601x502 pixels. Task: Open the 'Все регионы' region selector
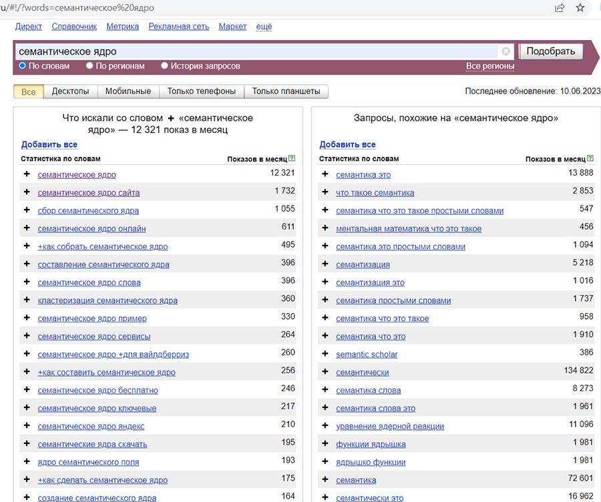coord(489,66)
